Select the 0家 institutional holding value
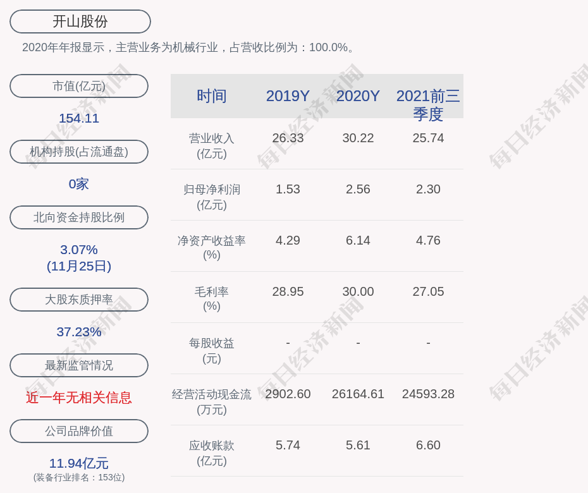The width and height of the screenshot is (588, 493). (x=79, y=184)
